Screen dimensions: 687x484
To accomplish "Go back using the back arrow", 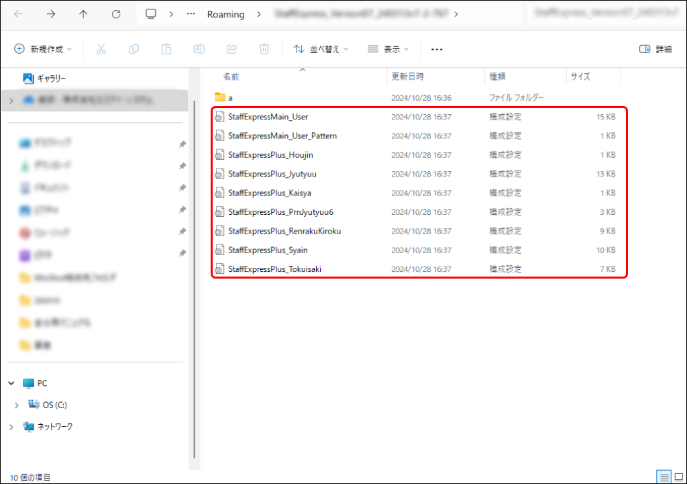I will tap(18, 14).
